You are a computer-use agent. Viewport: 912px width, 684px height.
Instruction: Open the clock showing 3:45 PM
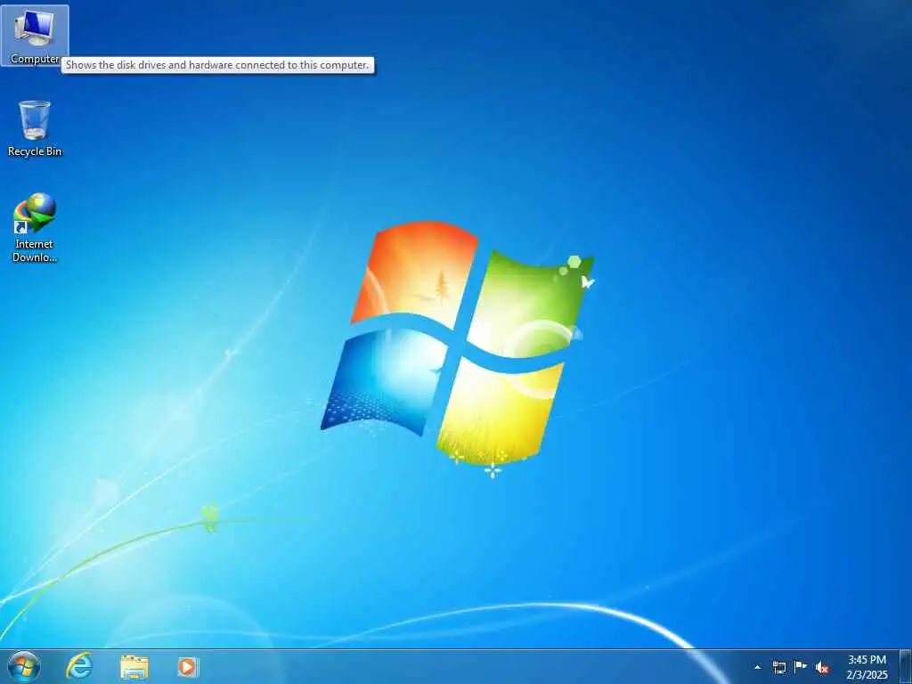[x=867, y=667]
